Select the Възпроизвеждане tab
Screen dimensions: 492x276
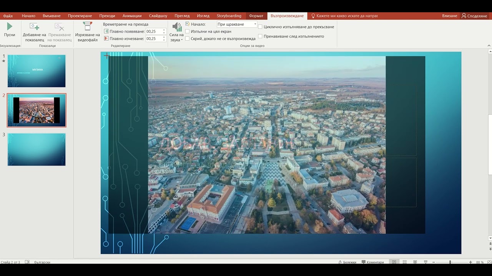pos(287,16)
